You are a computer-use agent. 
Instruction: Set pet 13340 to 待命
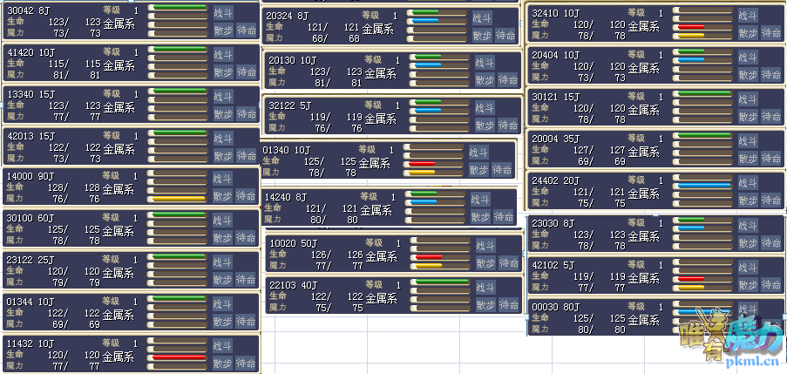tap(247, 113)
